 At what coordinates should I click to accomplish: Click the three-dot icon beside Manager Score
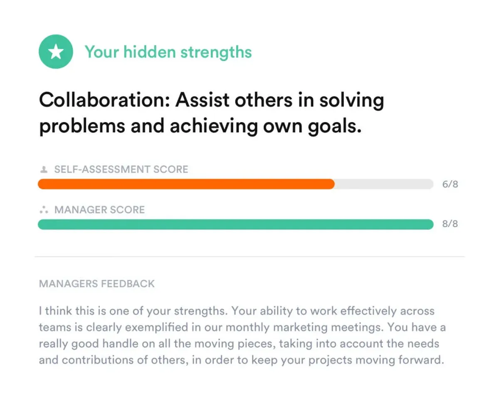(42, 210)
